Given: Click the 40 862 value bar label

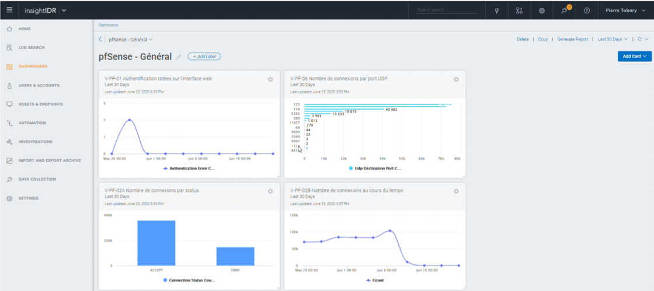Looking at the screenshot, I should click(x=392, y=110).
